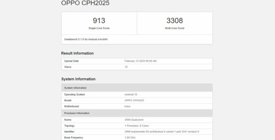Select the 913 single-core score value
Screen dimensions: 275x140
99,21
